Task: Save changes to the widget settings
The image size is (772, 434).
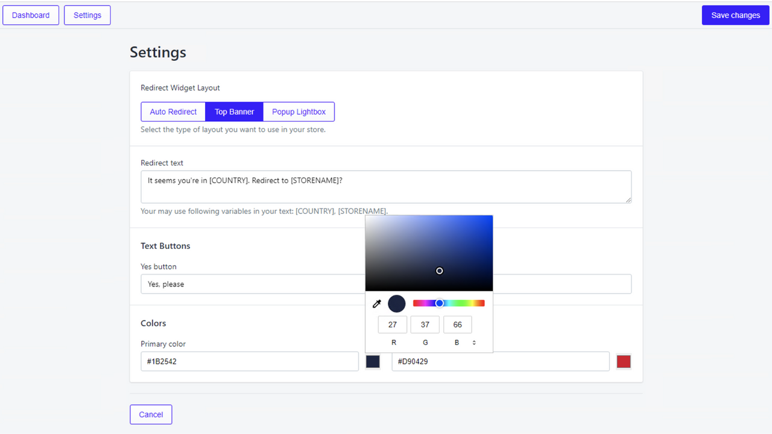Action: [x=735, y=14]
